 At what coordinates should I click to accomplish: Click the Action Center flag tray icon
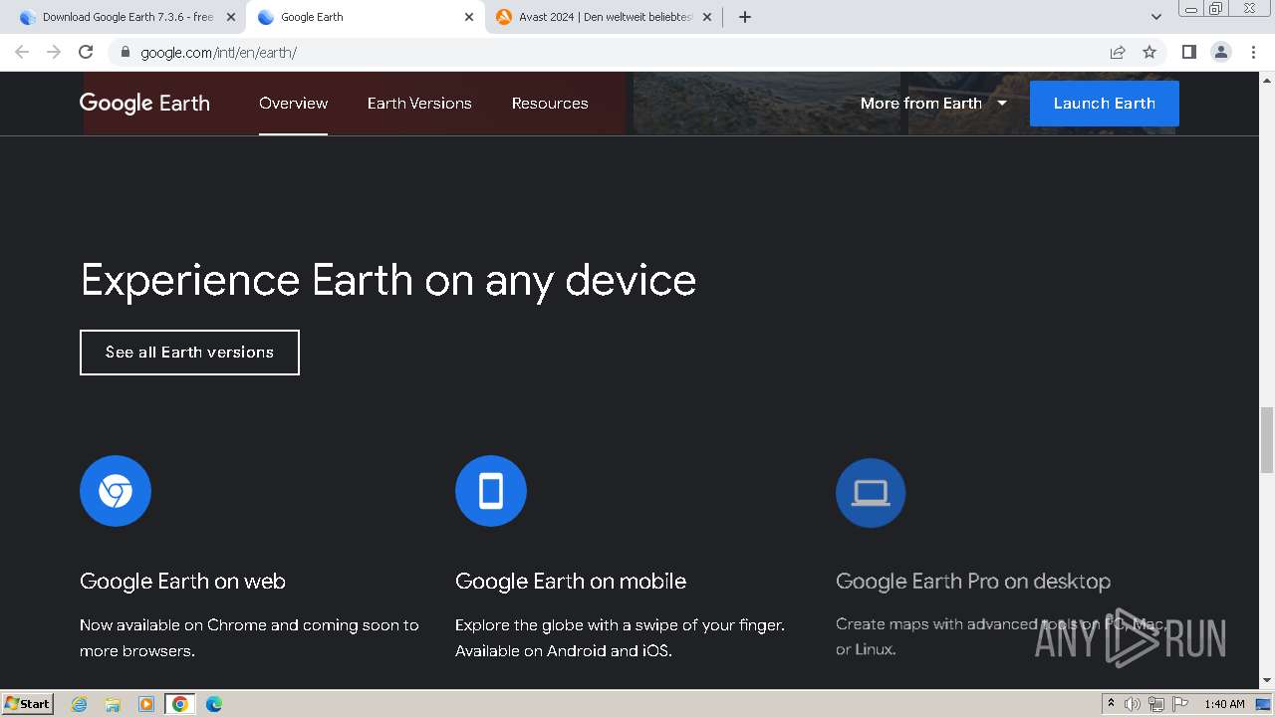click(x=1178, y=704)
